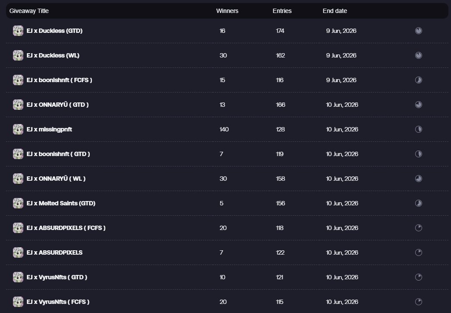Click the time-remaining icon for EJ x Duckless (GTD)
Screen dimensions: 451x313
pos(419,31)
